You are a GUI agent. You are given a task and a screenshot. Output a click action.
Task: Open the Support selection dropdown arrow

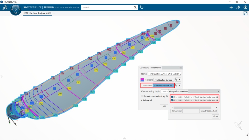click(179, 80)
